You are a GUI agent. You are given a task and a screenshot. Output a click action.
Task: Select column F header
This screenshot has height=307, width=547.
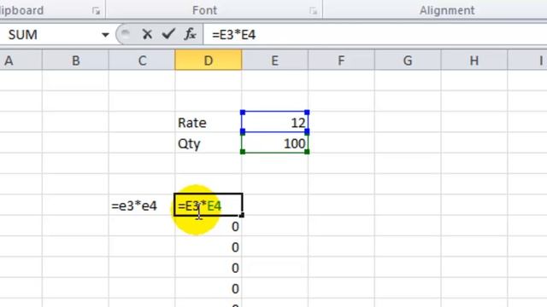coord(341,61)
